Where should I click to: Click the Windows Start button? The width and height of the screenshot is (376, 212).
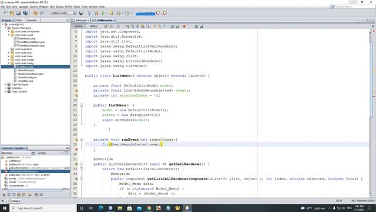(x=5, y=208)
